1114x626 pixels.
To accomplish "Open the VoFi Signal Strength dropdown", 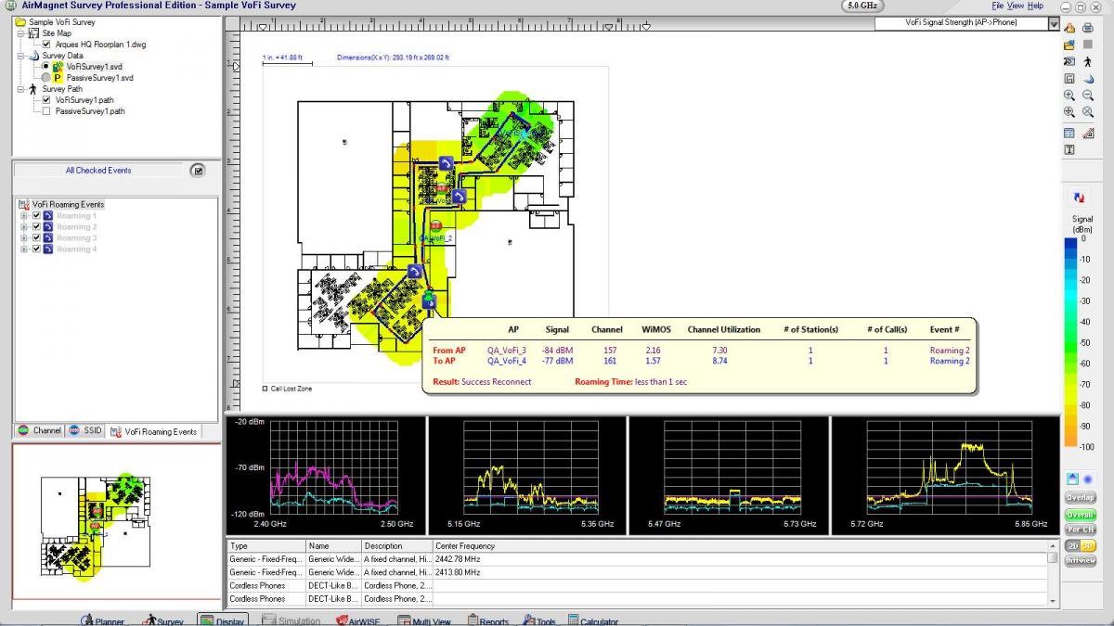I will tap(1054, 23).
